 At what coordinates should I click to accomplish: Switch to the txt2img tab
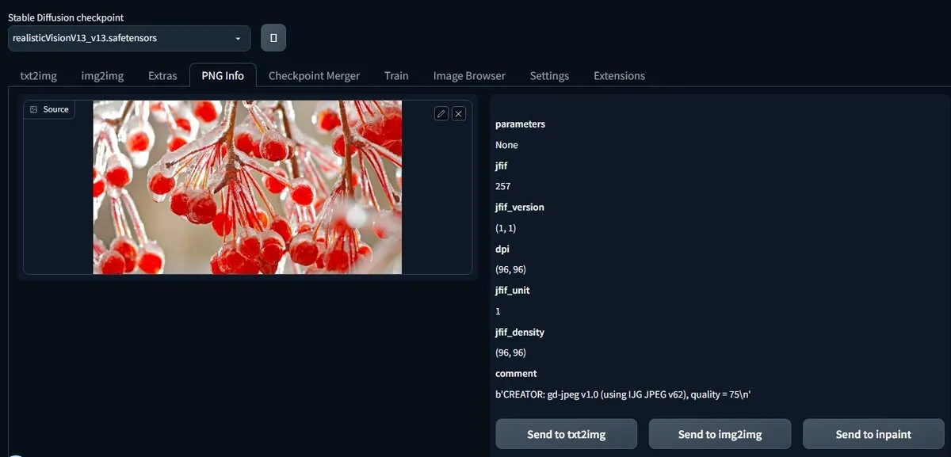39,76
